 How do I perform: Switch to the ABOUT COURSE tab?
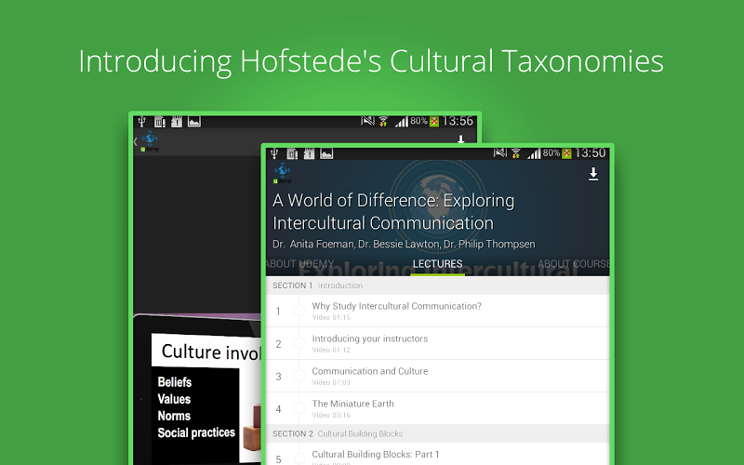[x=574, y=264]
